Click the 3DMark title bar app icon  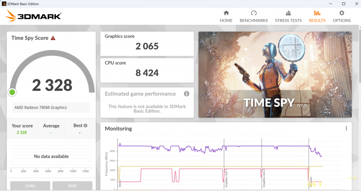(4, 4)
